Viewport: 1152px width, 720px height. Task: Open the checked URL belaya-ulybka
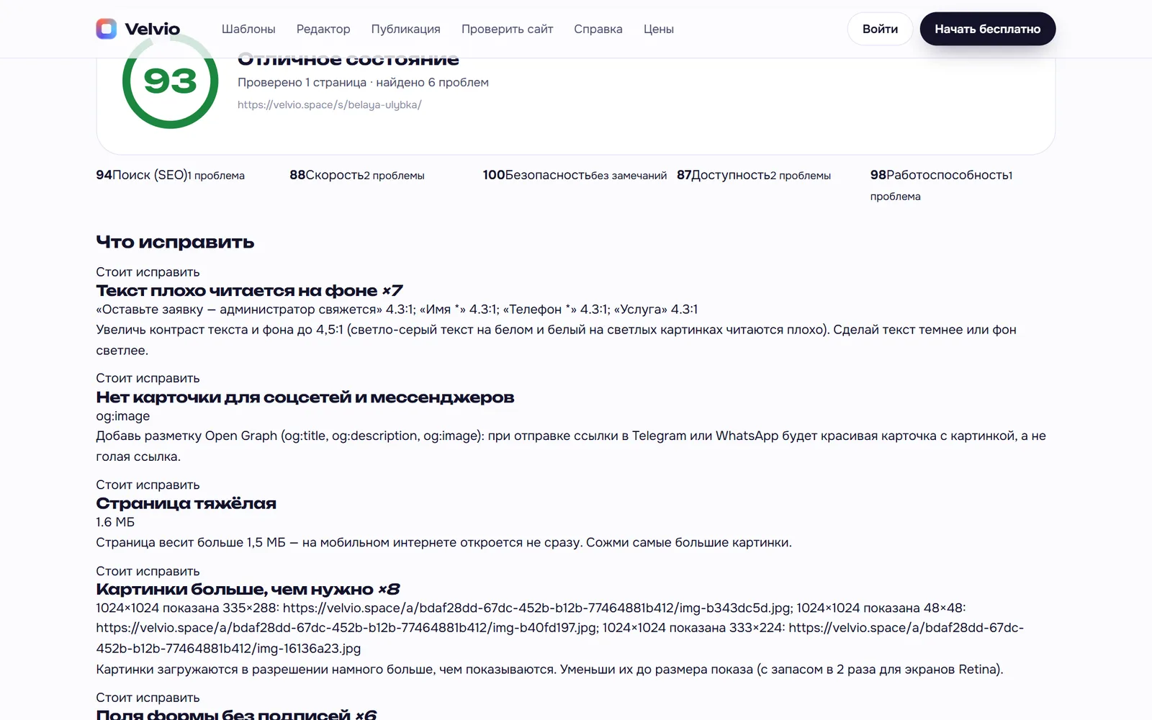click(329, 104)
